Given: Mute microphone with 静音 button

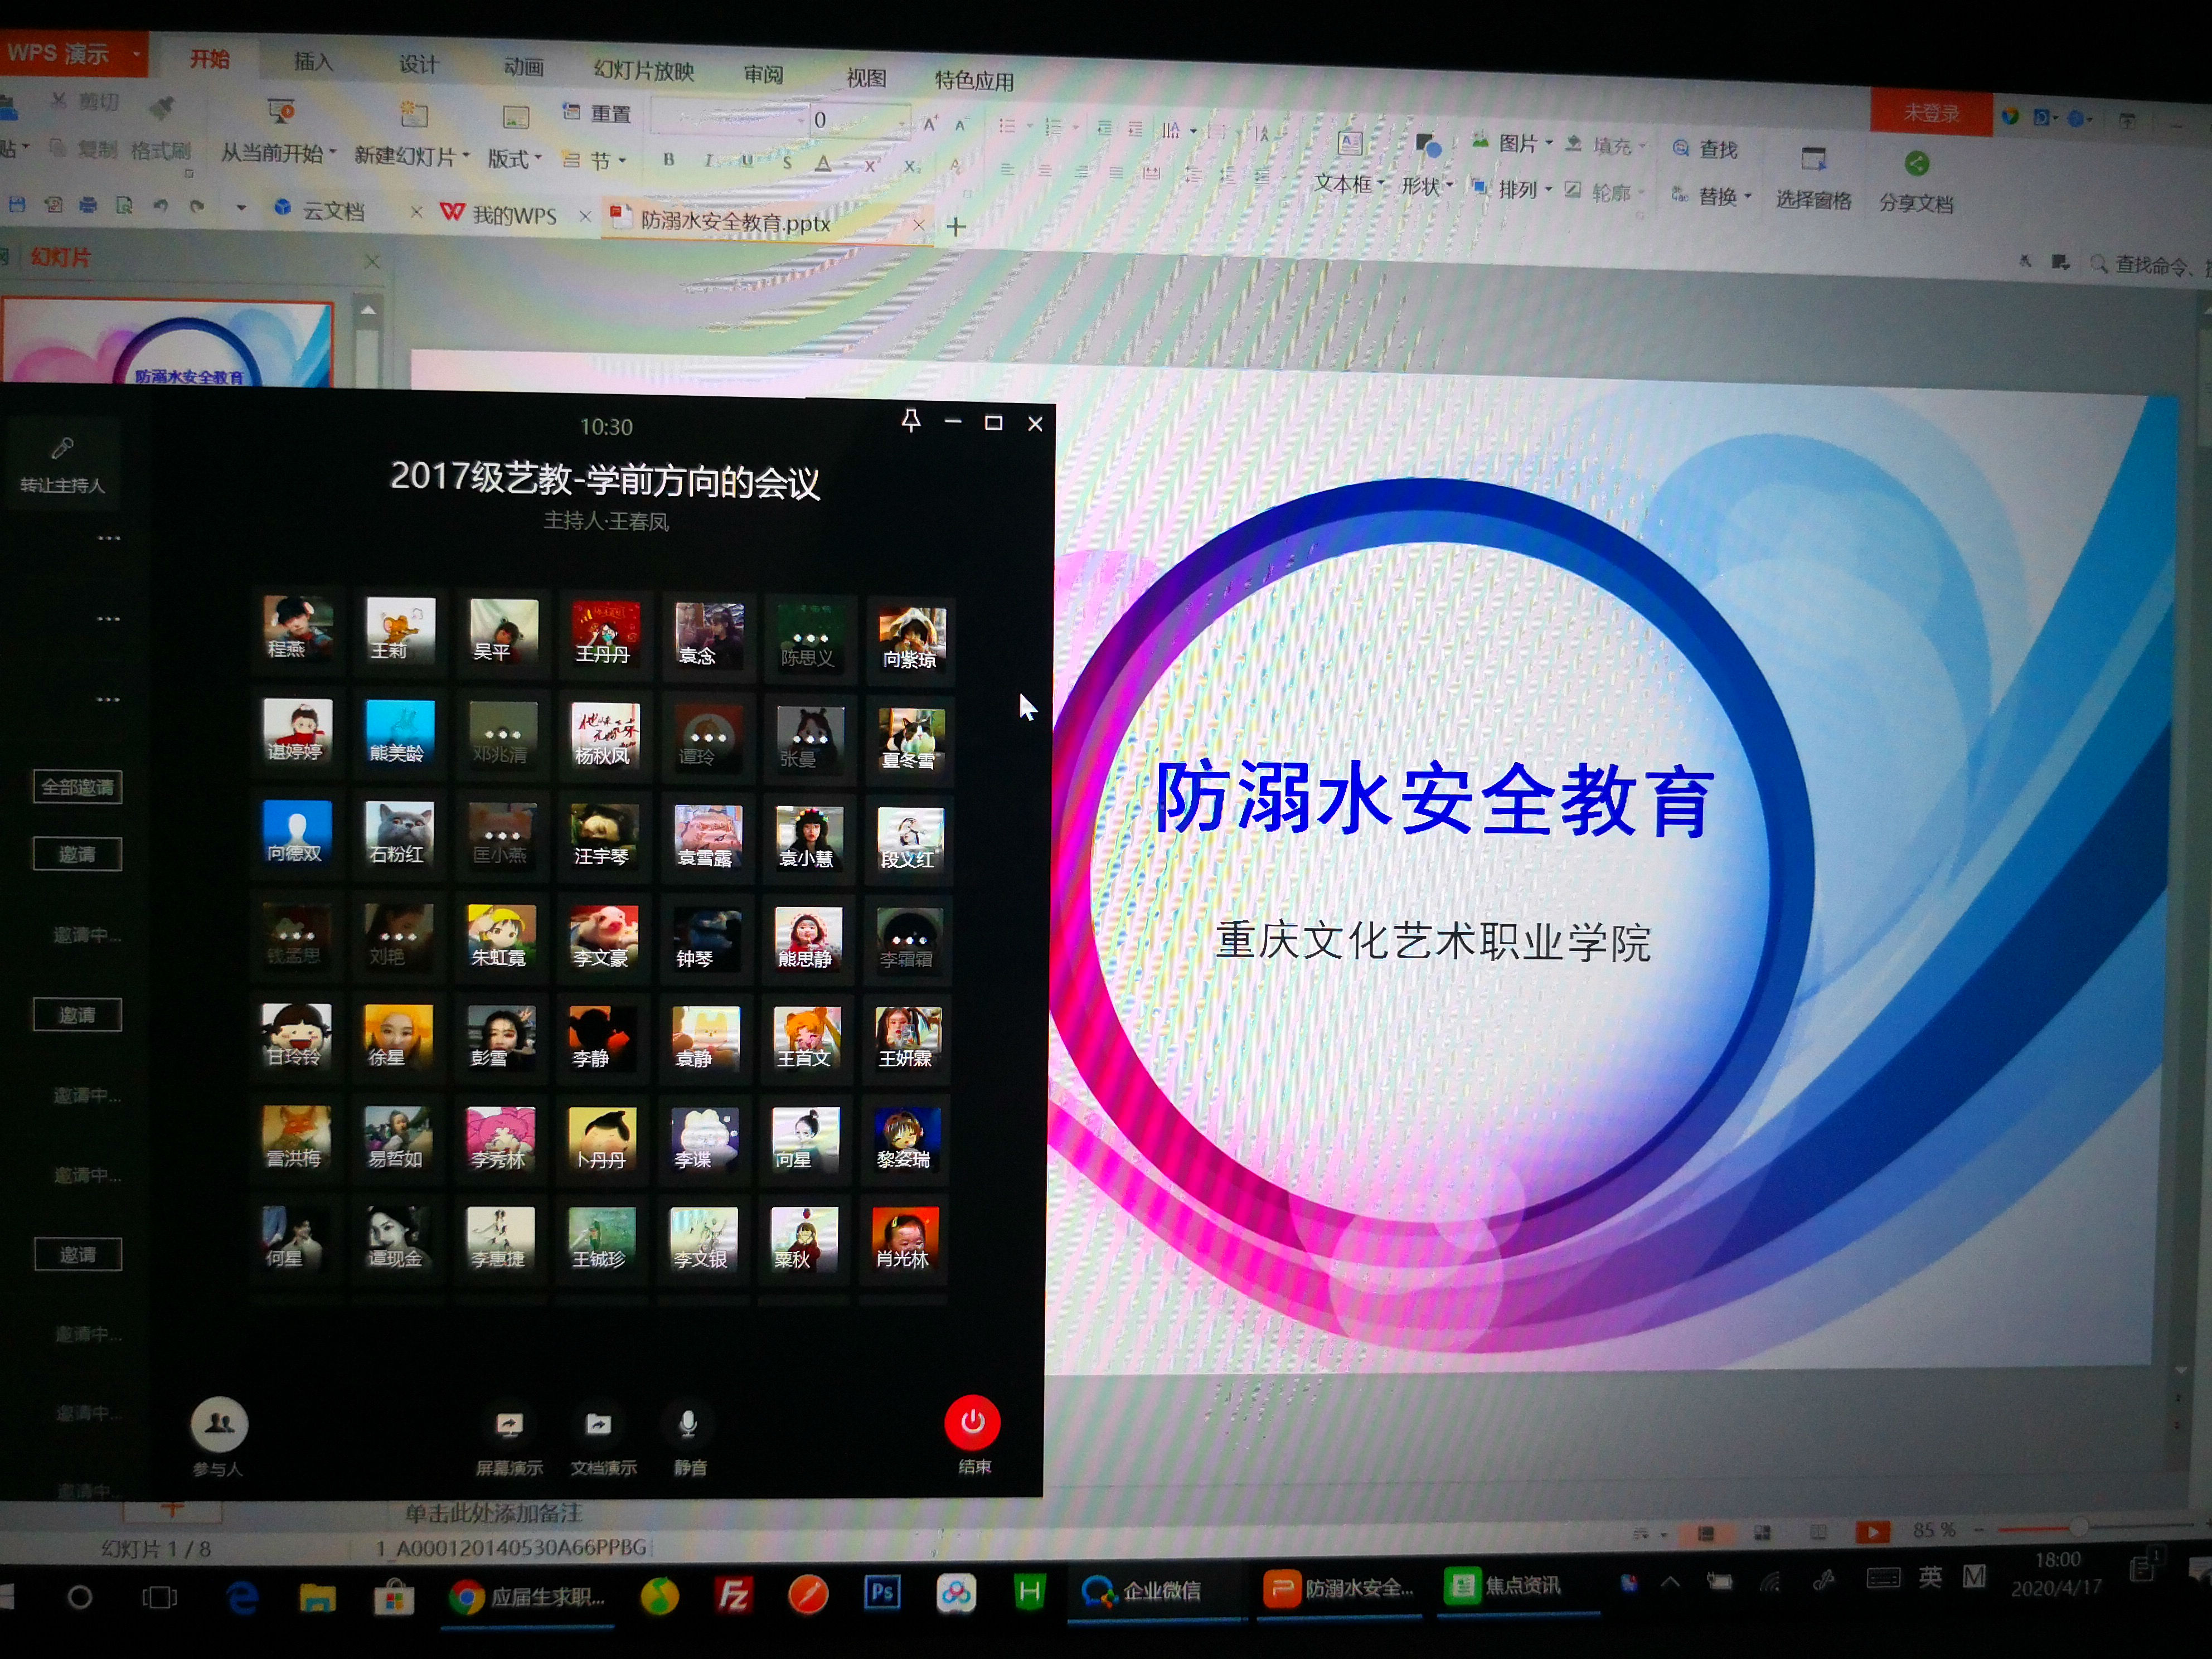Looking at the screenshot, I should (x=688, y=1425).
